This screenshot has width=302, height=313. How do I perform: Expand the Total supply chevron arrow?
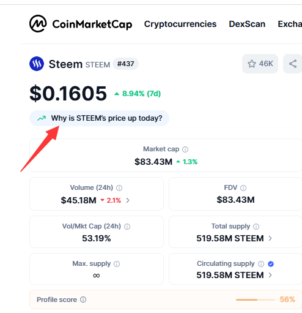click(270, 238)
